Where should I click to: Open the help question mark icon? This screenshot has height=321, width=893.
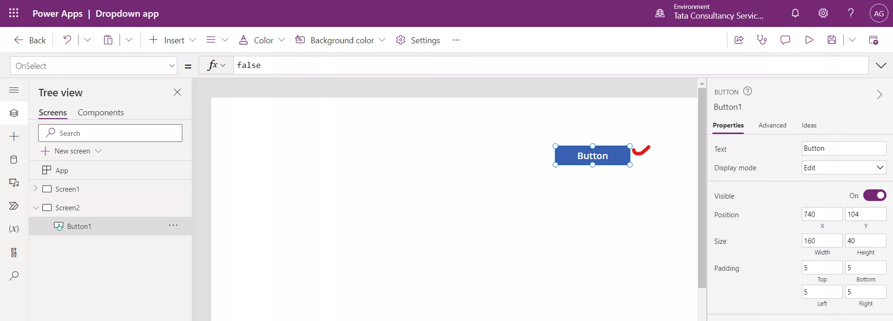pyautogui.click(x=851, y=13)
